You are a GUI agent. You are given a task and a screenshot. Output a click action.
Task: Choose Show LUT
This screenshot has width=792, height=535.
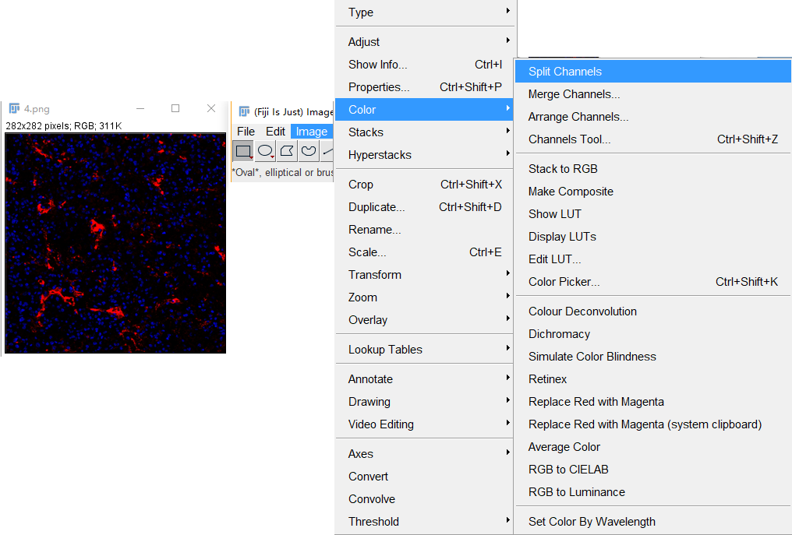(x=653, y=214)
